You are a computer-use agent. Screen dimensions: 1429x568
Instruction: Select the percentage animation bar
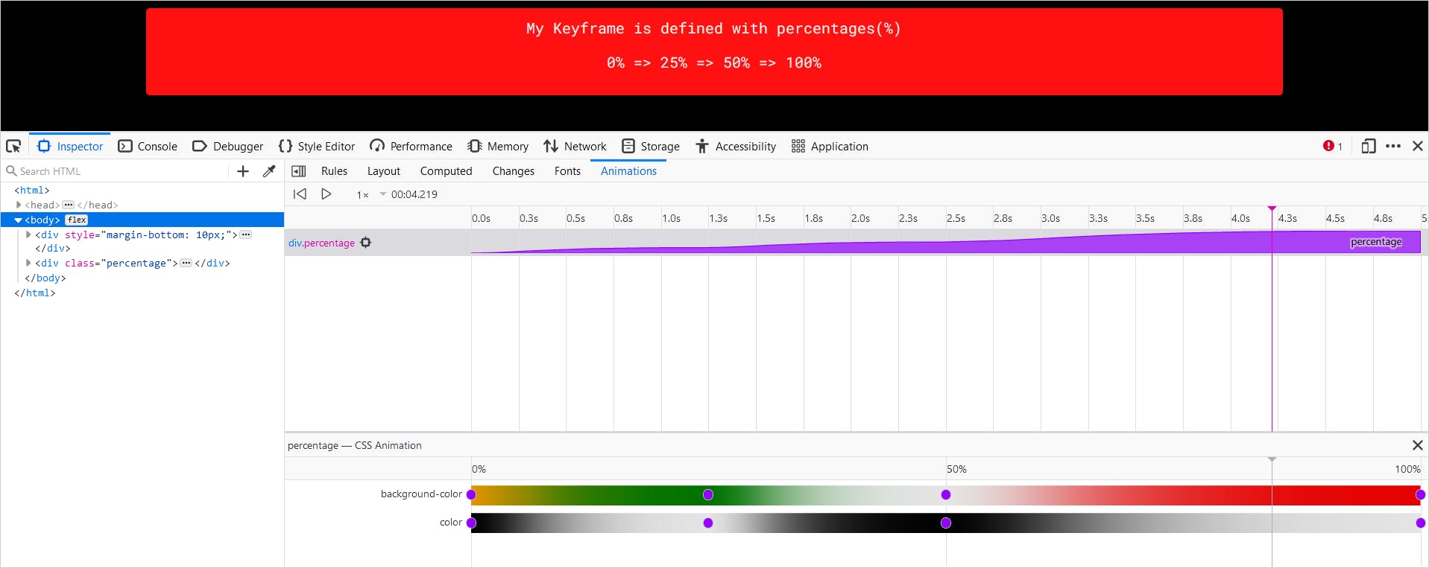(946, 242)
